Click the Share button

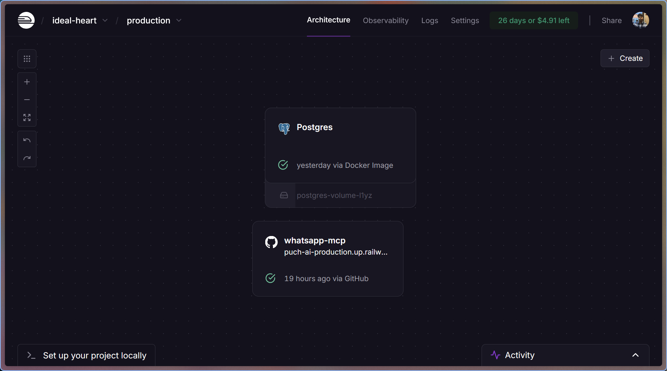pos(611,20)
